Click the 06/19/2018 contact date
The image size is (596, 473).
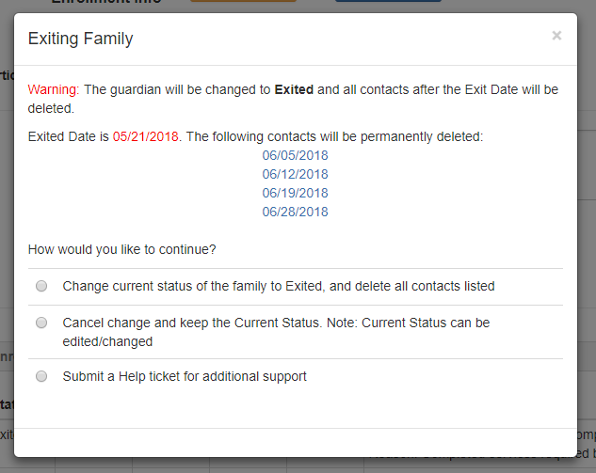point(295,193)
